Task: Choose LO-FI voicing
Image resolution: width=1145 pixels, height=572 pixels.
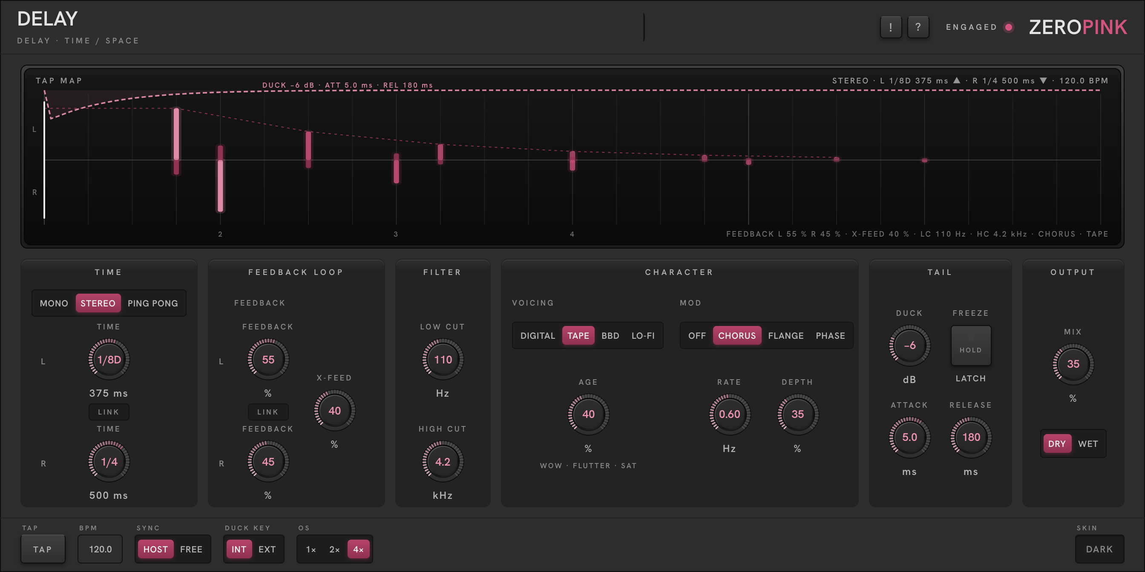Action: (643, 336)
